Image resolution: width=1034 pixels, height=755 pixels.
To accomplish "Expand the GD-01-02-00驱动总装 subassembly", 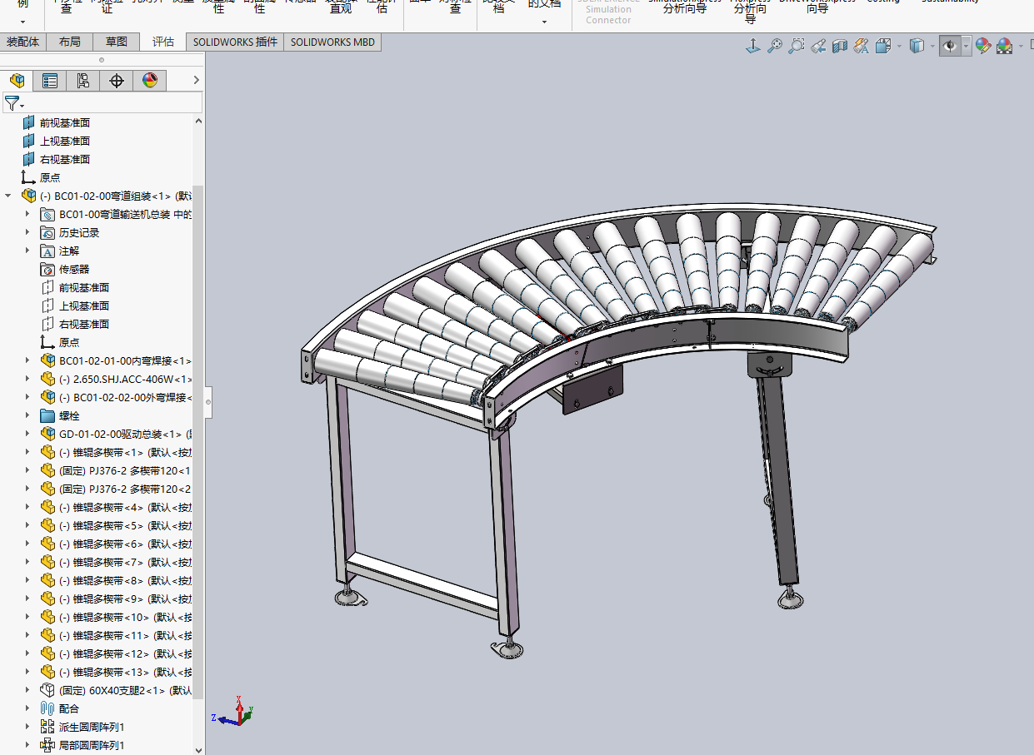I will coord(27,434).
